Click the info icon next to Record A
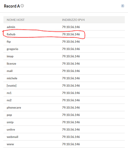The image size is (128, 148). [x=22, y=6]
